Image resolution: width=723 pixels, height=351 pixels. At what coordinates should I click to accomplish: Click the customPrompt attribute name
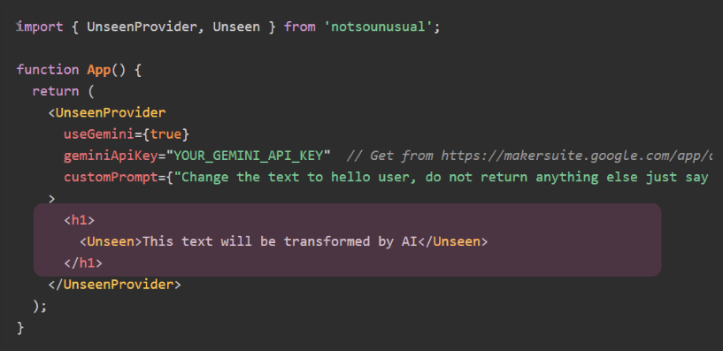[111, 178]
